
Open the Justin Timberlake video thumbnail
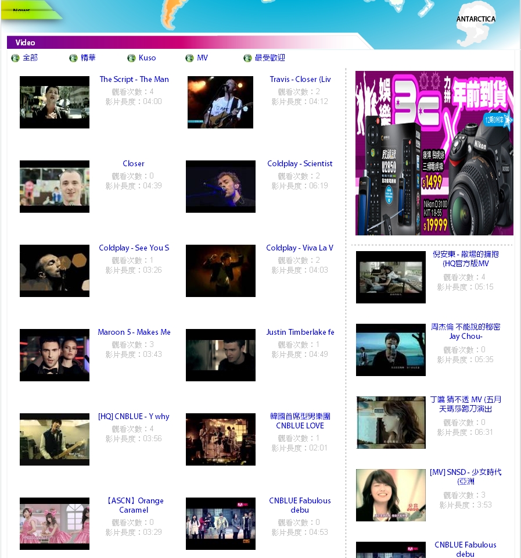[220, 355]
